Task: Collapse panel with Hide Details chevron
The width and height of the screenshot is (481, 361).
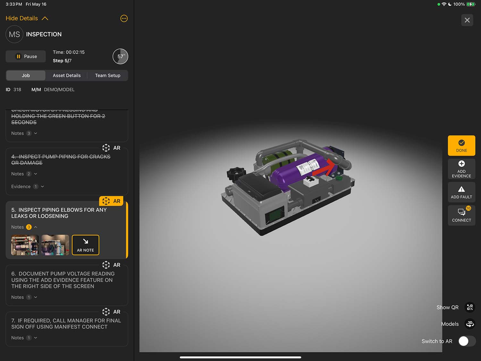Action: (x=27, y=18)
